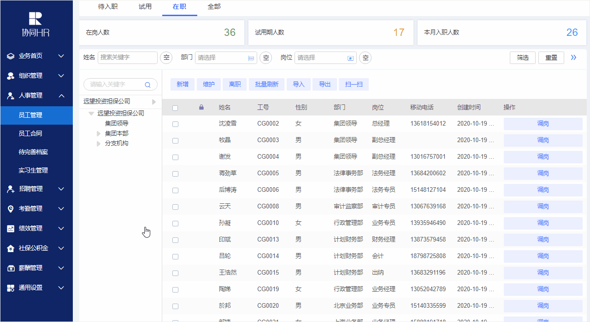Click the tree search magnifier icon
The image size is (590, 322).
point(148,85)
